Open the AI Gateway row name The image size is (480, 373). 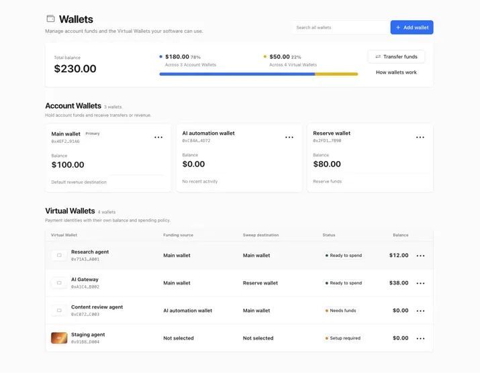(85, 279)
